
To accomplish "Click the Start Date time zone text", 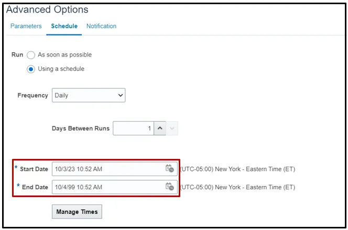I will pyautogui.click(x=237, y=169).
